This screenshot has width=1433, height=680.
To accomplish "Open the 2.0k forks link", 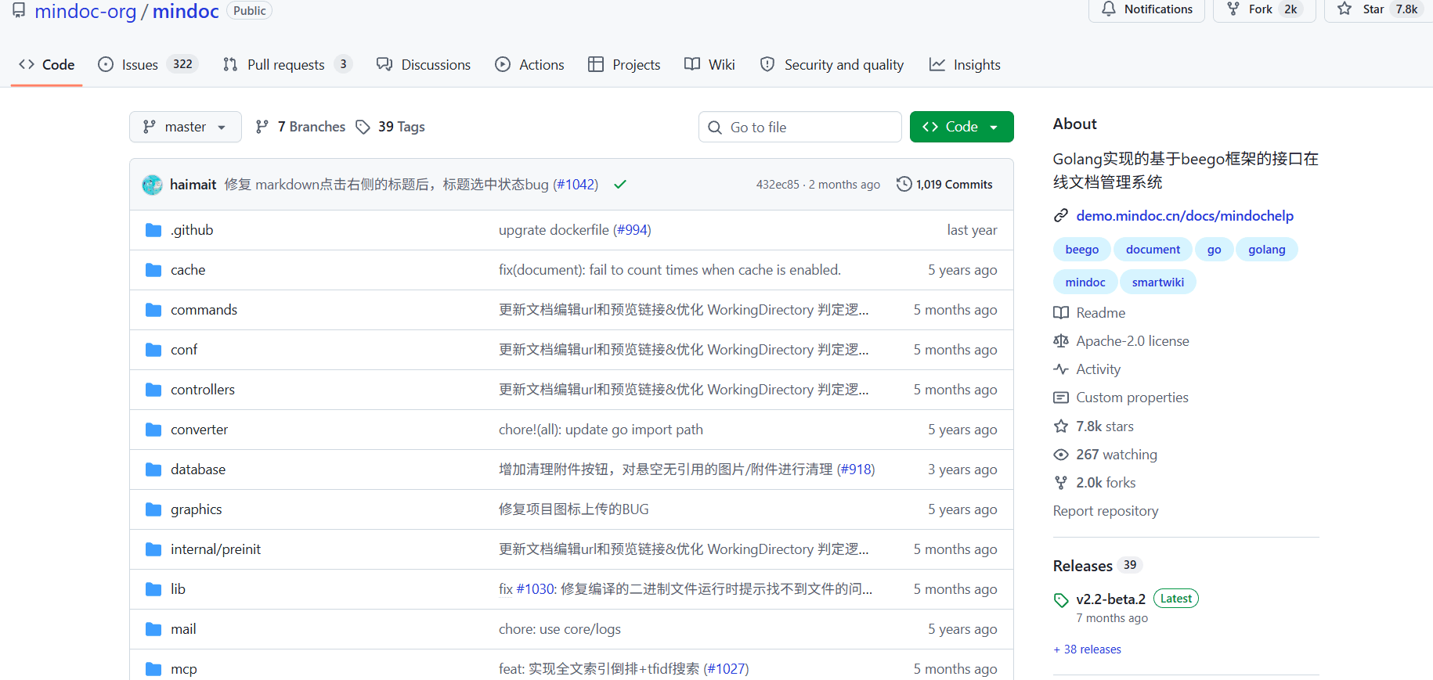I will point(1106,483).
